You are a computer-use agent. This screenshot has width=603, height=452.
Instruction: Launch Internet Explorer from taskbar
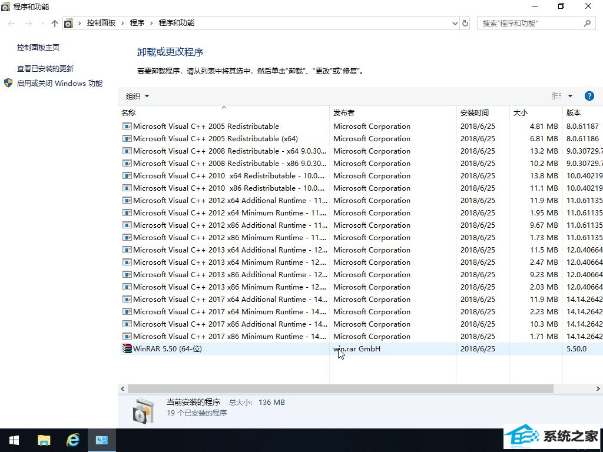(x=72, y=440)
